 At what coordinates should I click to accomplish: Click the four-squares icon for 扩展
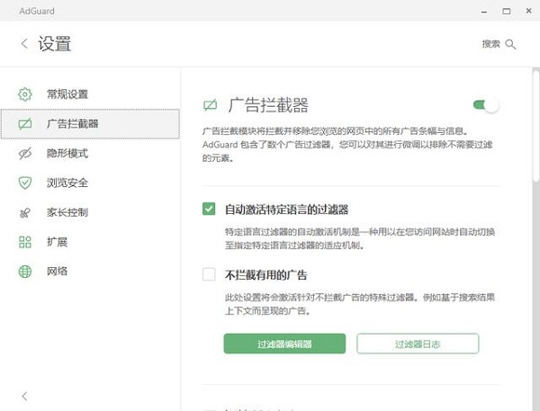25,242
